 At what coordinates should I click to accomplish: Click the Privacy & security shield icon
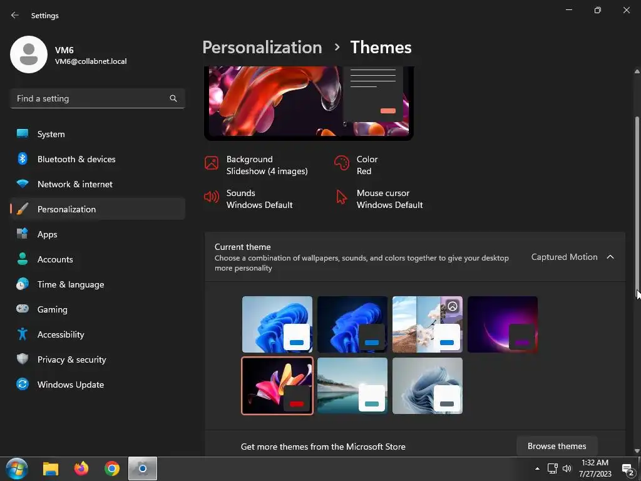point(23,359)
